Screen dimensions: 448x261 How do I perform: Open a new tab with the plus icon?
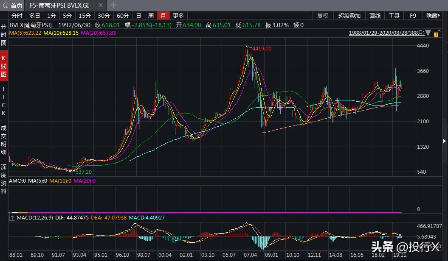pos(113,6)
